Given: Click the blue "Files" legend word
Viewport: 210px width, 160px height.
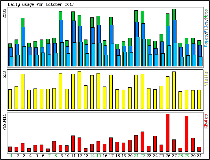Looking at the screenshot, I should click(x=206, y=27).
